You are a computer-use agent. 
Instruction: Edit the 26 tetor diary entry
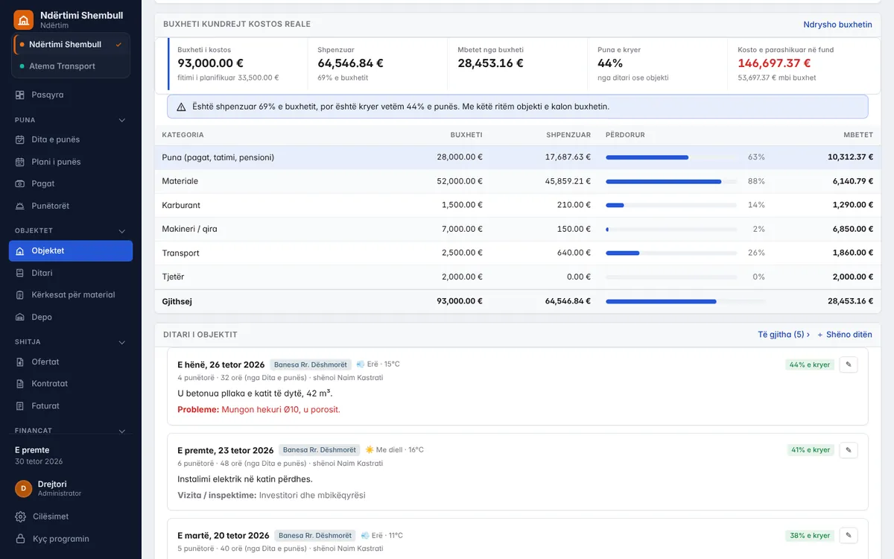point(849,364)
